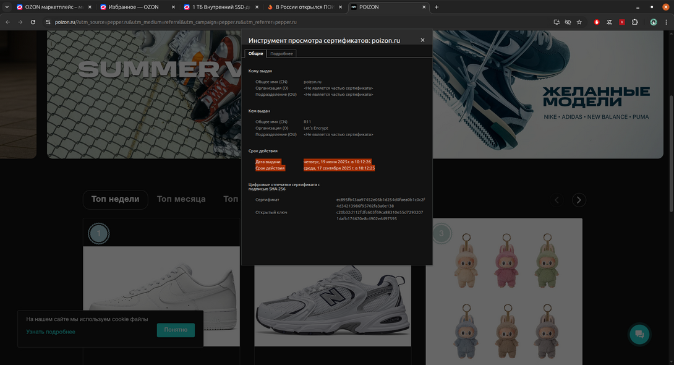Close the Избранное — OZON tab

click(x=173, y=7)
